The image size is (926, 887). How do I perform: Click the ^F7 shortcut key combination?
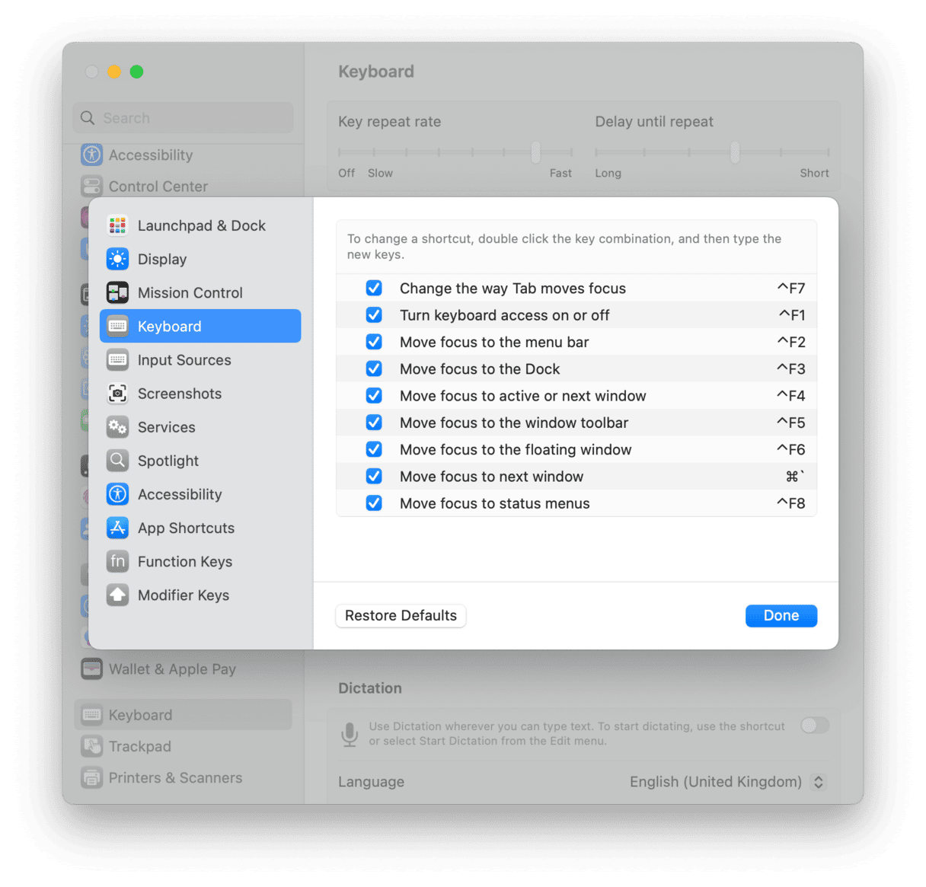(791, 288)
